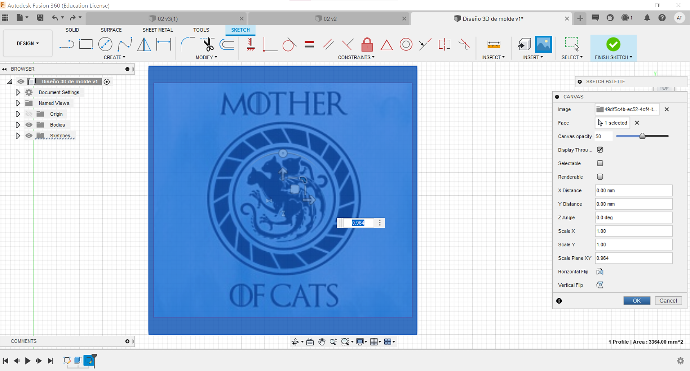Screen dimensions: 690x371
Task: Toggle the Display Through checkbox
Action: (x=600, y=150)
